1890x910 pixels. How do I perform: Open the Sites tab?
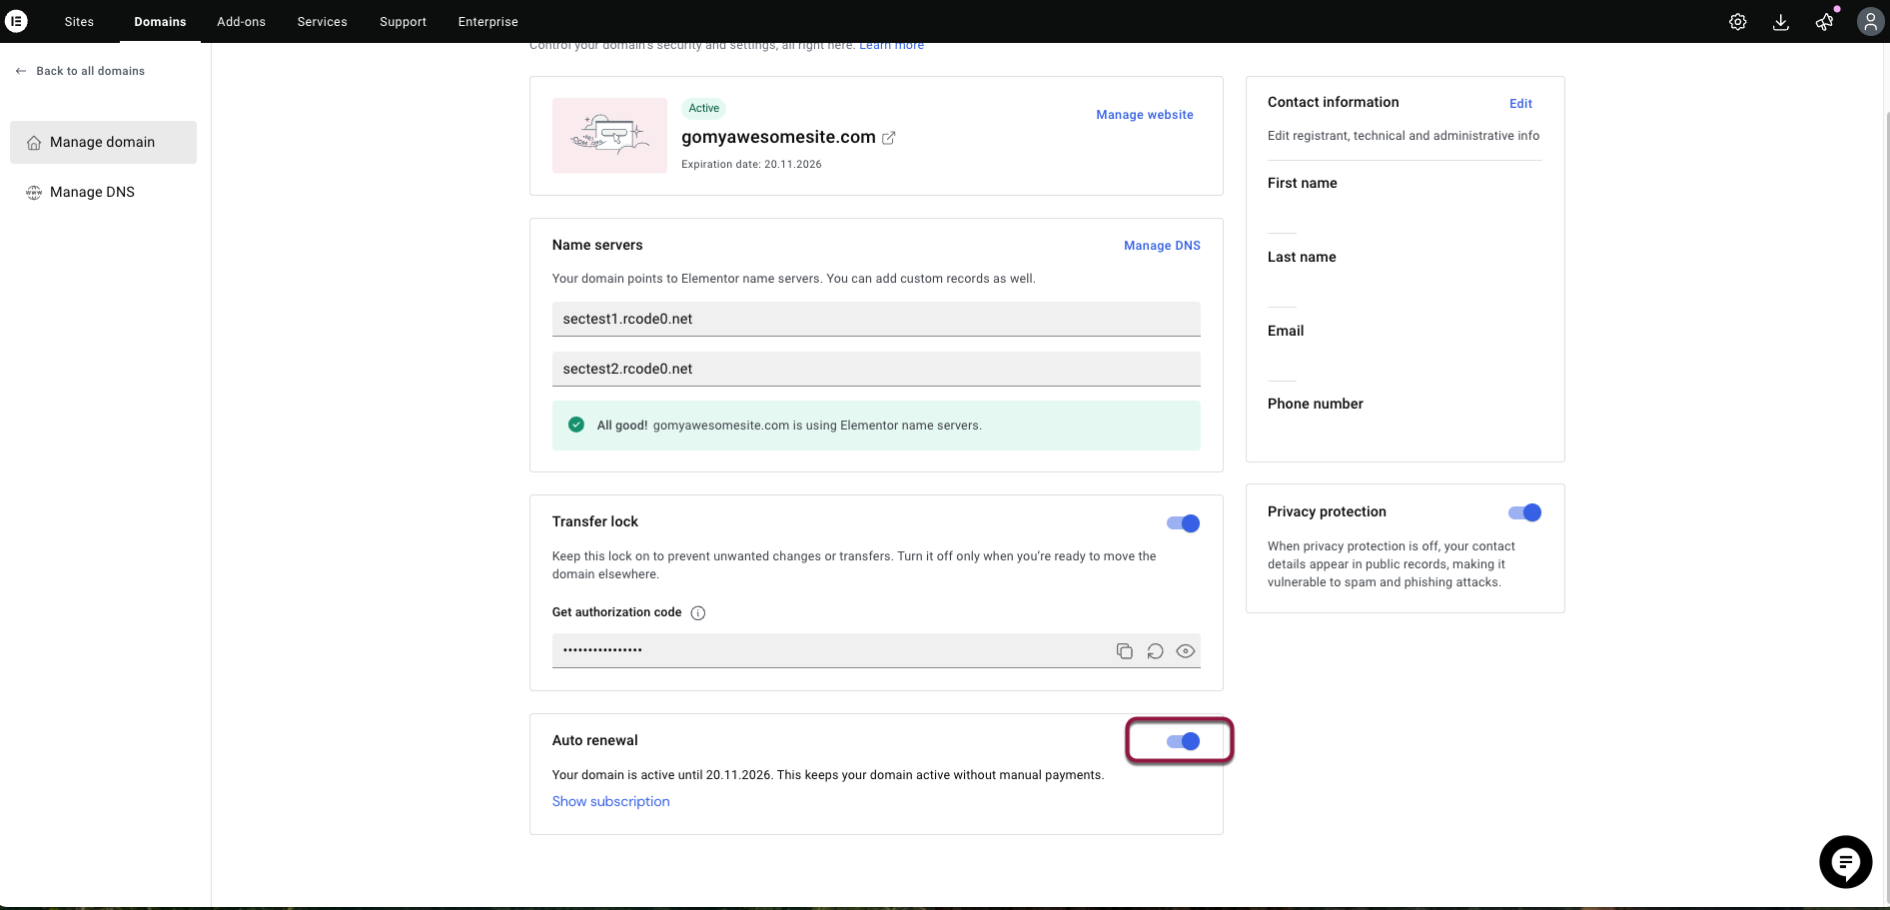pos(79,22)
